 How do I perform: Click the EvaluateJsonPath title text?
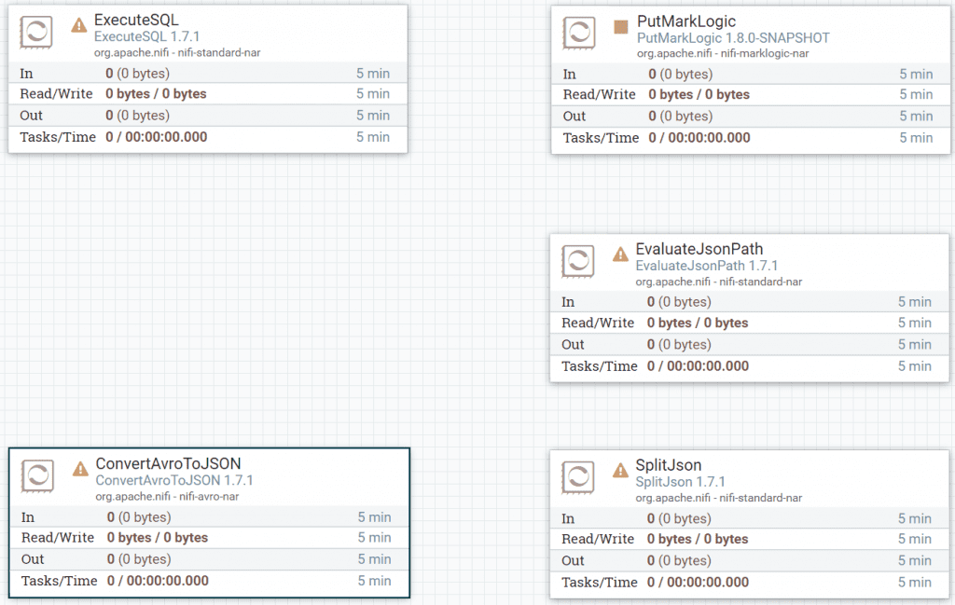pos(698,249)
